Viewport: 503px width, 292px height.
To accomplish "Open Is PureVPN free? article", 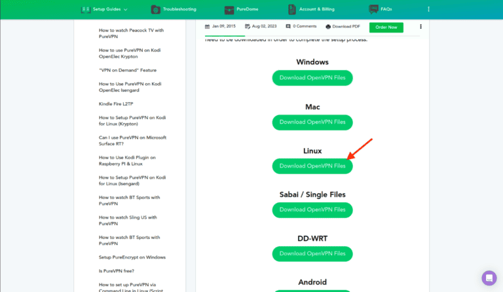I will pos(117,271).
